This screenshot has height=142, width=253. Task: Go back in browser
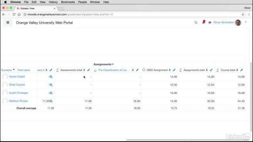[4, 15]
